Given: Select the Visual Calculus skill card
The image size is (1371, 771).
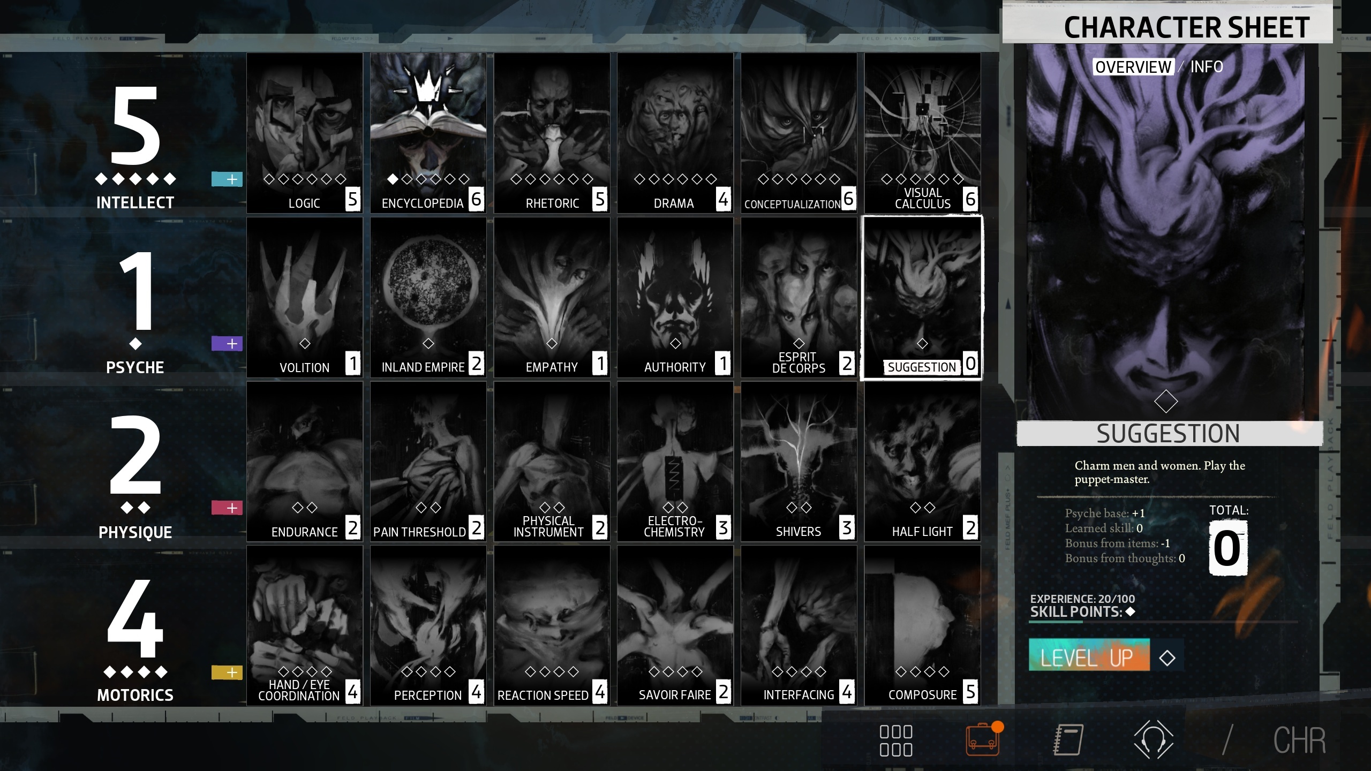Looking at the screenshot, I should coord(922,133).
